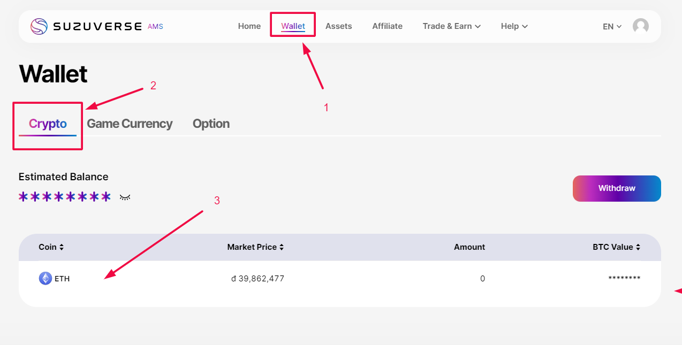Select the Crypto tab
682x345 pixels.
48,124
